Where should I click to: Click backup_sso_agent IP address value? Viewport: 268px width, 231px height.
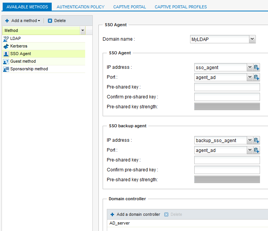coord(216,141)
